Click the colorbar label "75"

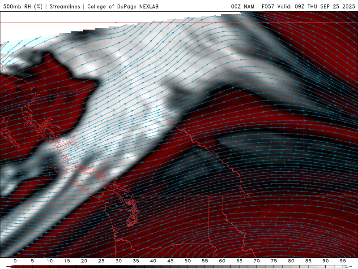tap(274, 261)
